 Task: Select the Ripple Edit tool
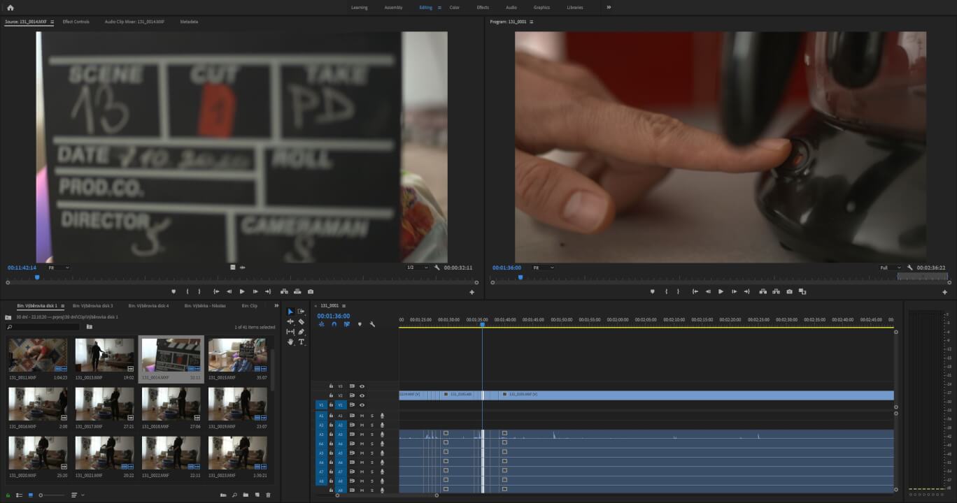click(x=290, y=321)
